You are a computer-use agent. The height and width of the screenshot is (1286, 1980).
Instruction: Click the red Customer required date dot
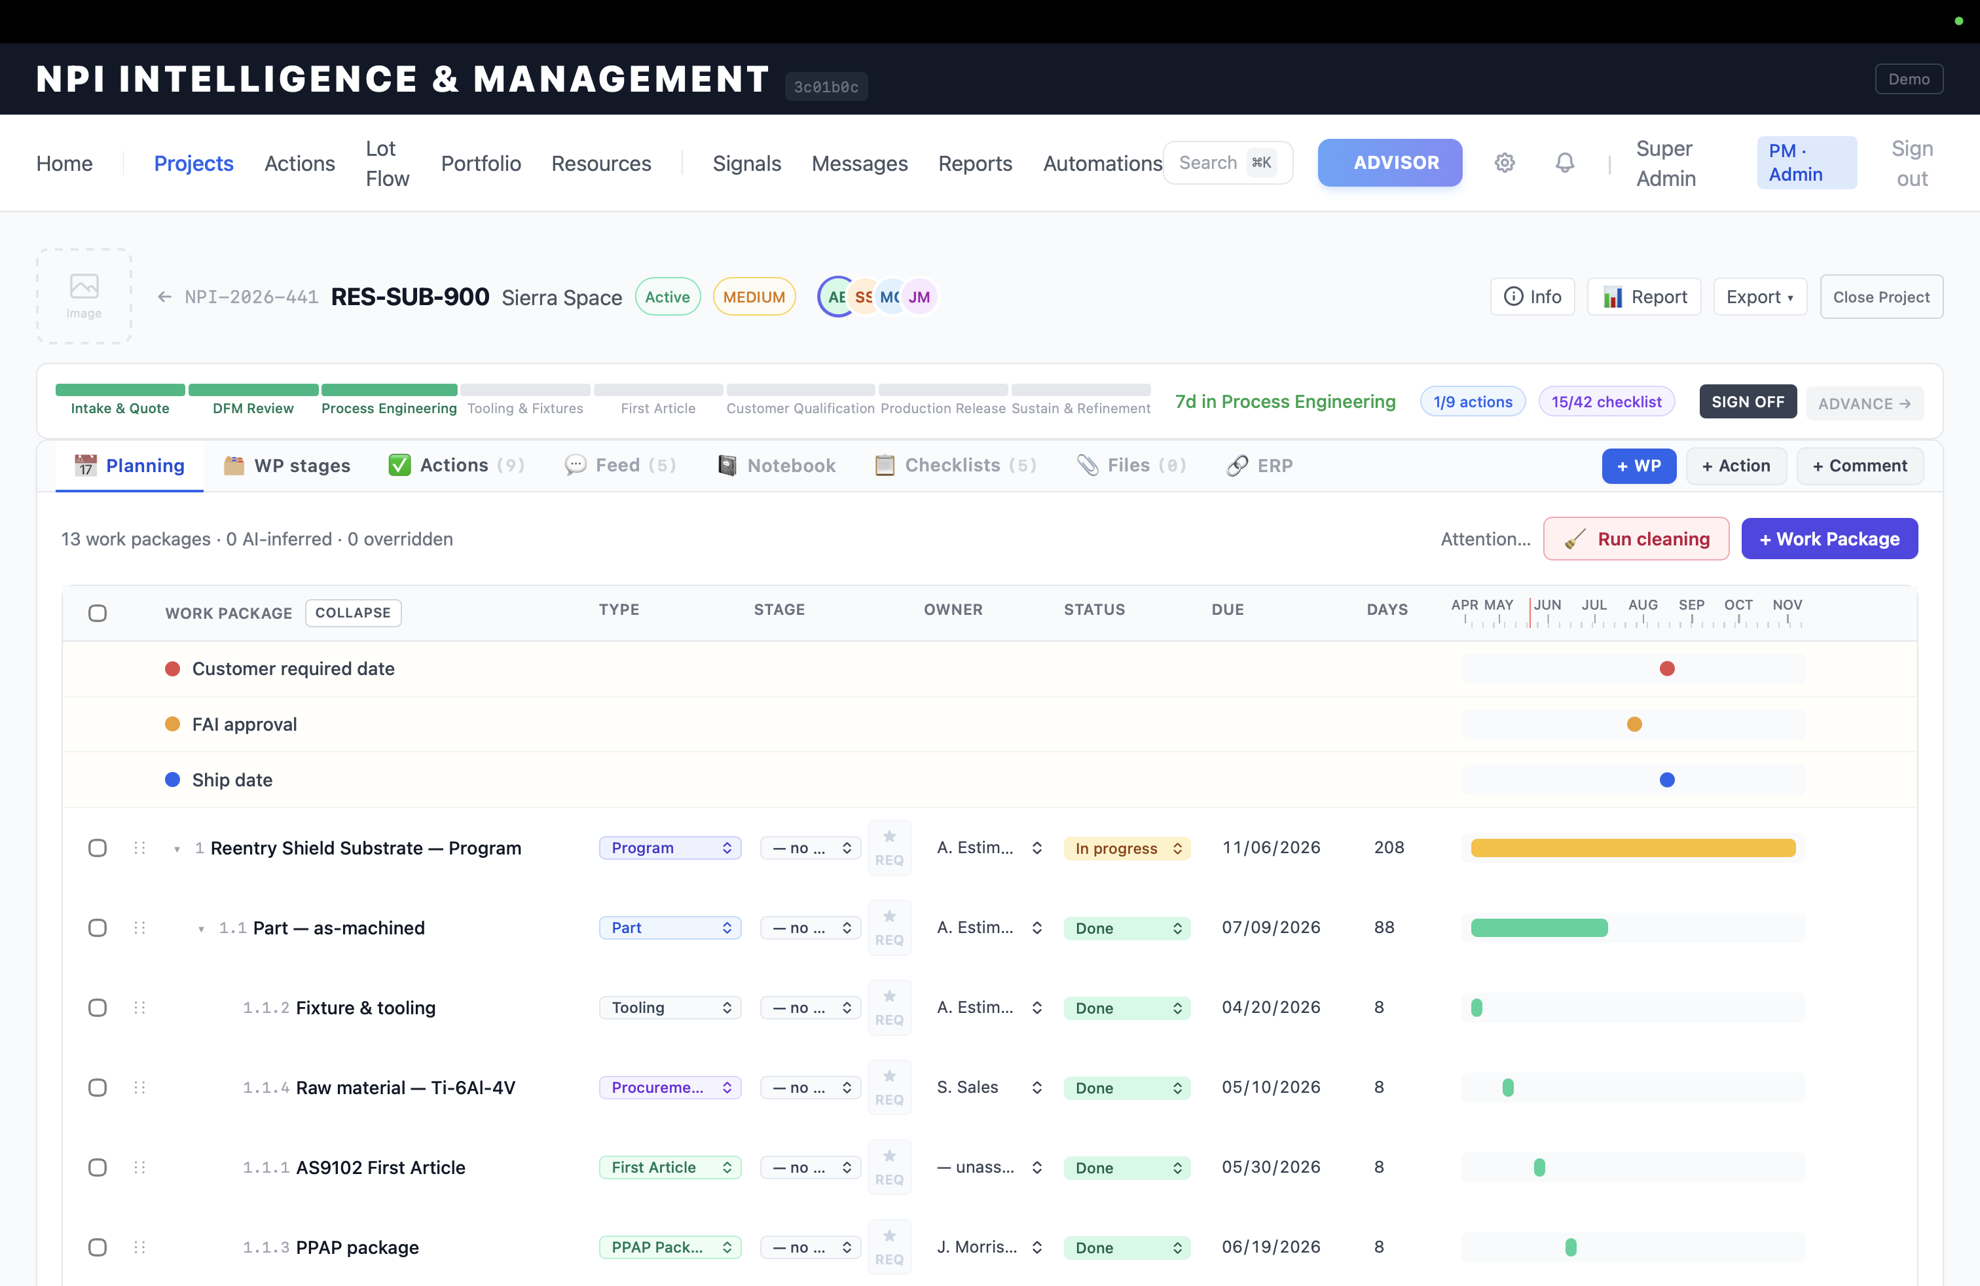[1667, 669]
